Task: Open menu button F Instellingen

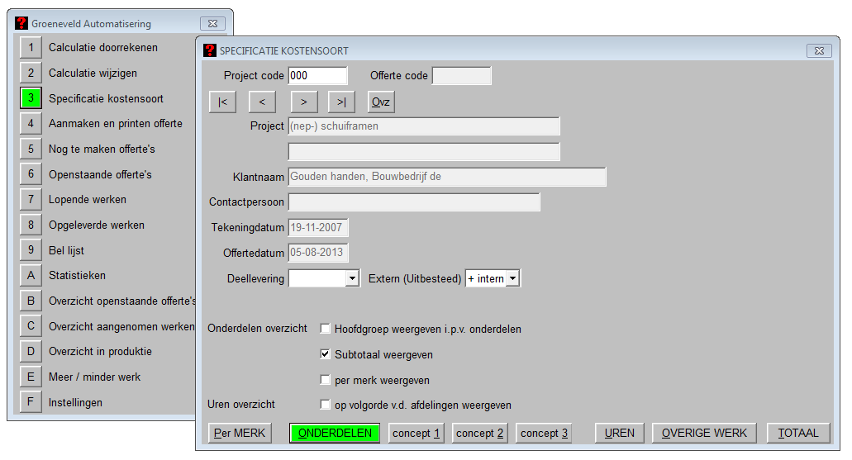Action: (31, 403)
